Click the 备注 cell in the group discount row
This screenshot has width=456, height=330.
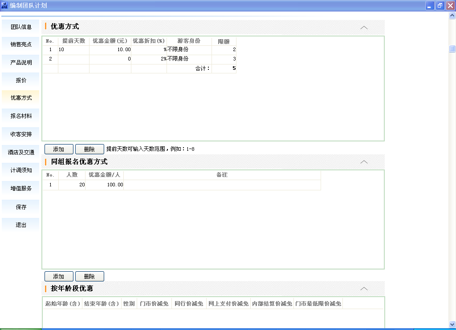[x=222, y=185]
